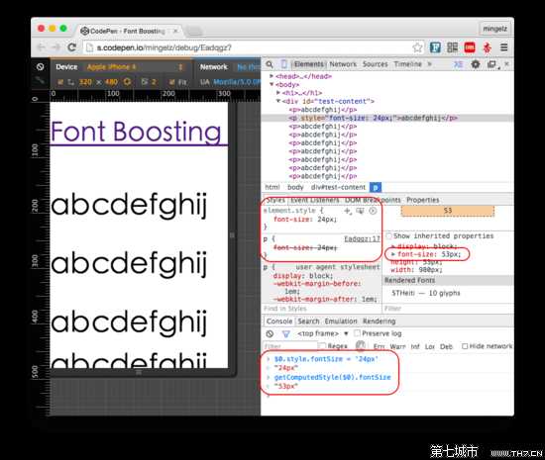Open the Rendering drawer tab
The height and width of the screenshot is (460, 545).
(x=379, y=322)
